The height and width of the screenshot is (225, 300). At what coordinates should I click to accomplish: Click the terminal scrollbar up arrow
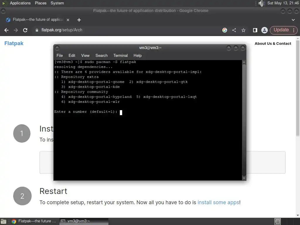tap(244, 62)
